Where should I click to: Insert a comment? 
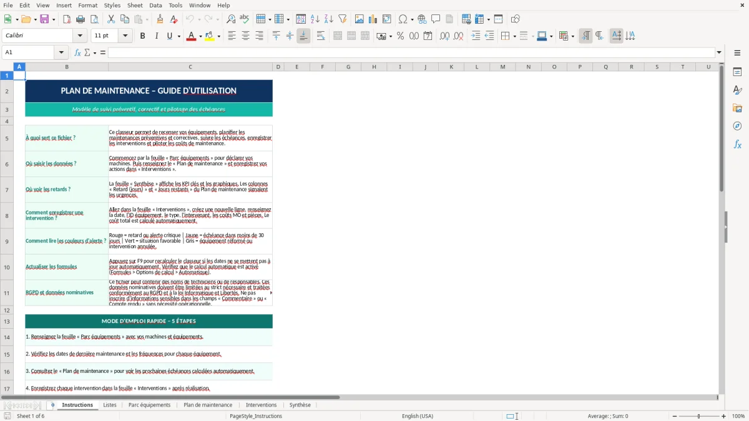coord(436,19)
